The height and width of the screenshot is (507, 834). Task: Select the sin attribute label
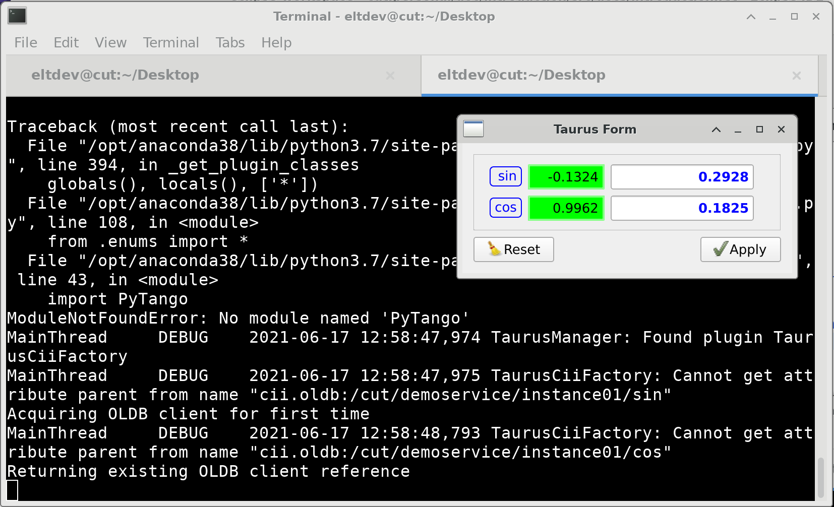505,176
